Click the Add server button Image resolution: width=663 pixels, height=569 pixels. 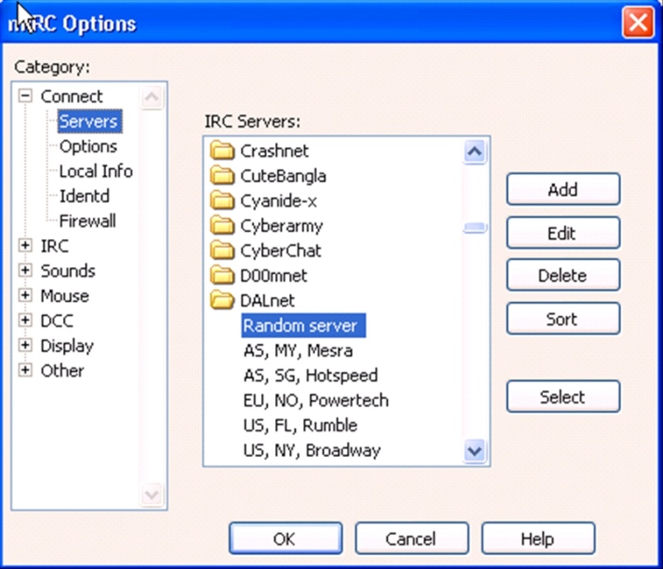tap(564, 189)
